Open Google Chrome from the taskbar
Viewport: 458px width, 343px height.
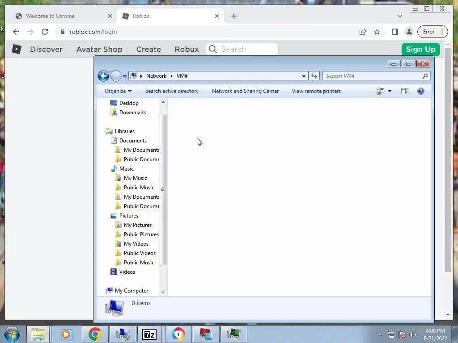point(95,334)
